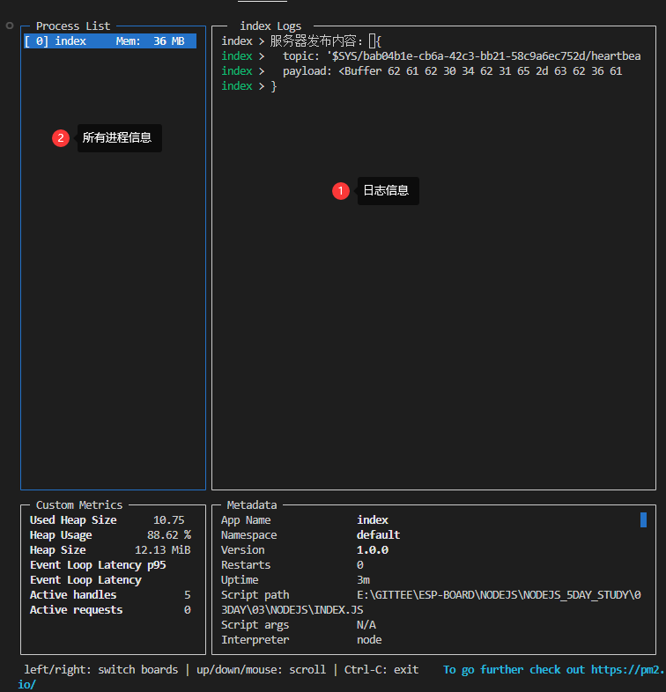This screenshot has height=692, width=666.
Task: Click the 'Script args' N/A row
Action: pos(299,625)
